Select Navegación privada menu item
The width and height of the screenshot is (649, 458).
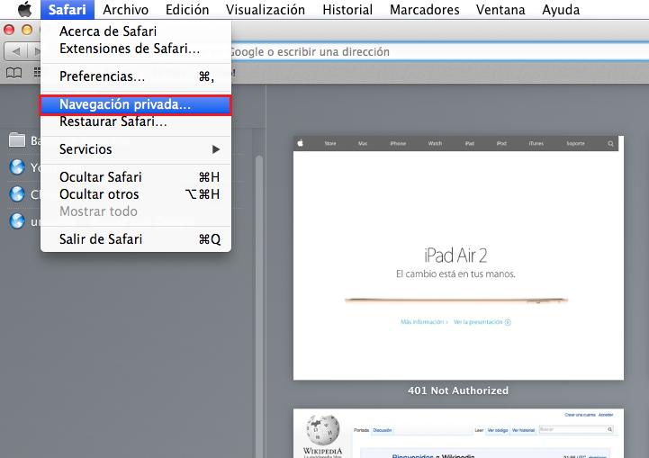[135, 104]
